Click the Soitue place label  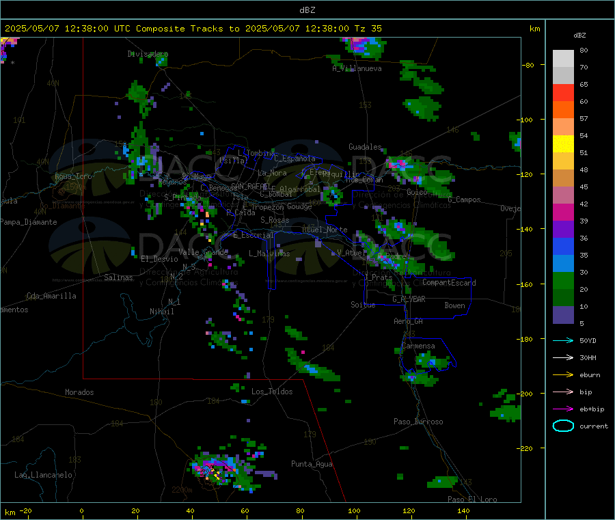tap(363, 305)
